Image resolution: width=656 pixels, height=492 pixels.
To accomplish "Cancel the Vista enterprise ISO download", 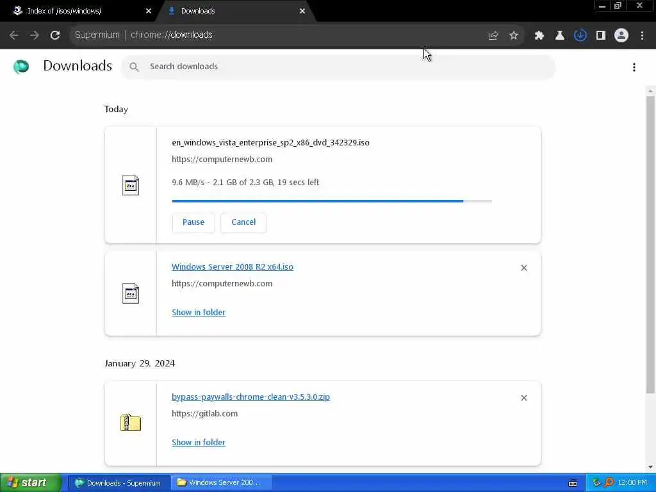I will (x=243, y=222).
